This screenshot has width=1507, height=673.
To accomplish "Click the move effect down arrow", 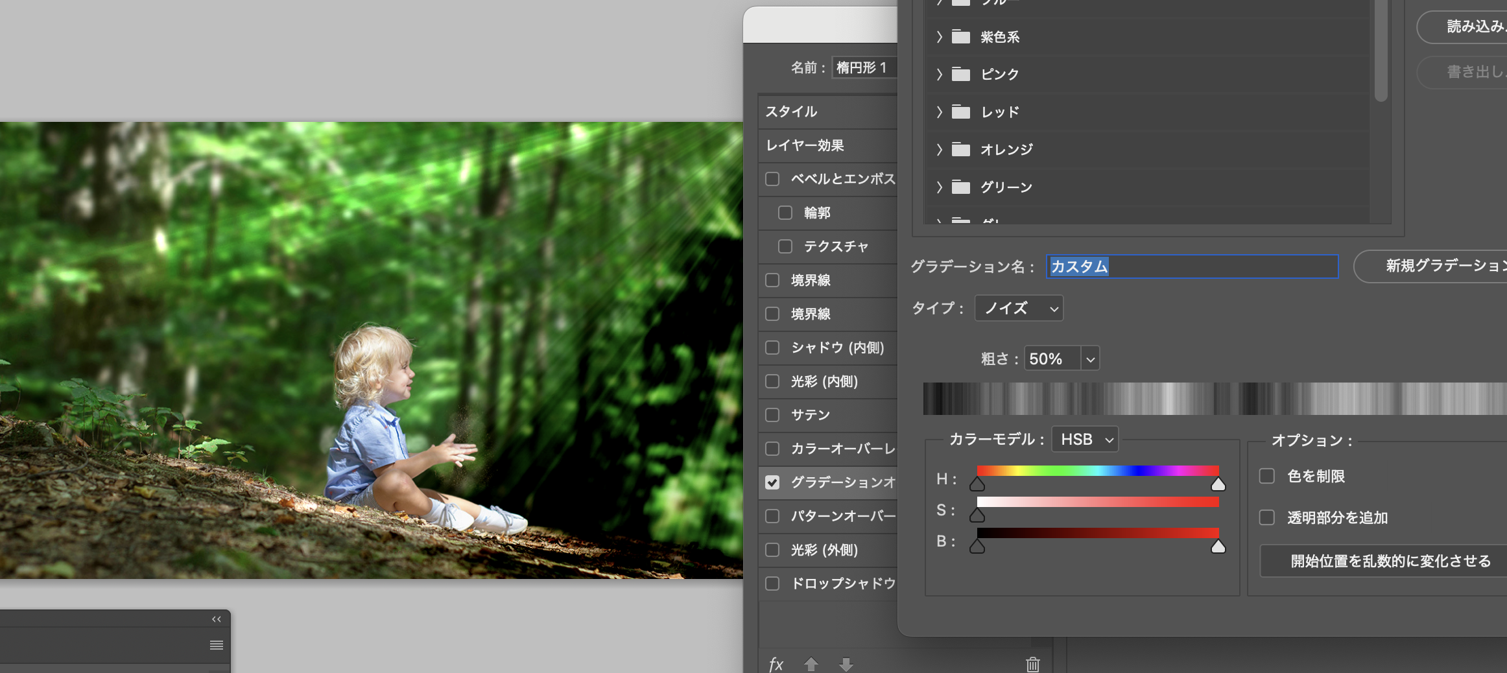I will [846, 664].
